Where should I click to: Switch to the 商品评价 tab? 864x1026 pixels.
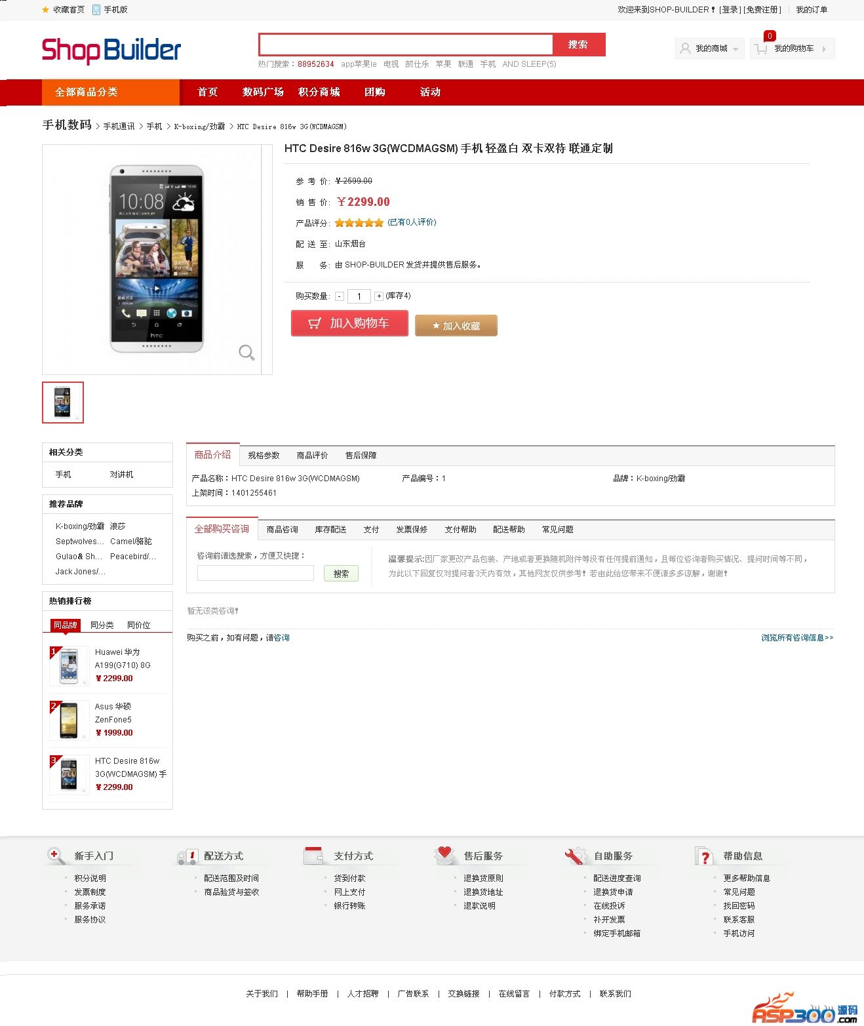click(x=312, y=456)
